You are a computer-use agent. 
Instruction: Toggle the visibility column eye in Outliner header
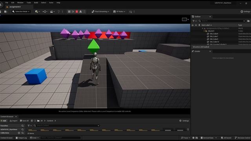(x=193, y=25)
